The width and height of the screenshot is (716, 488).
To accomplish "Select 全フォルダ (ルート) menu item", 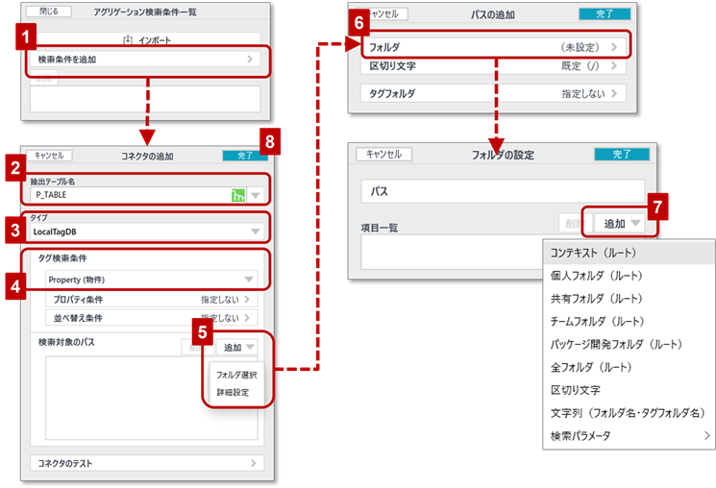I will (629, 367).
